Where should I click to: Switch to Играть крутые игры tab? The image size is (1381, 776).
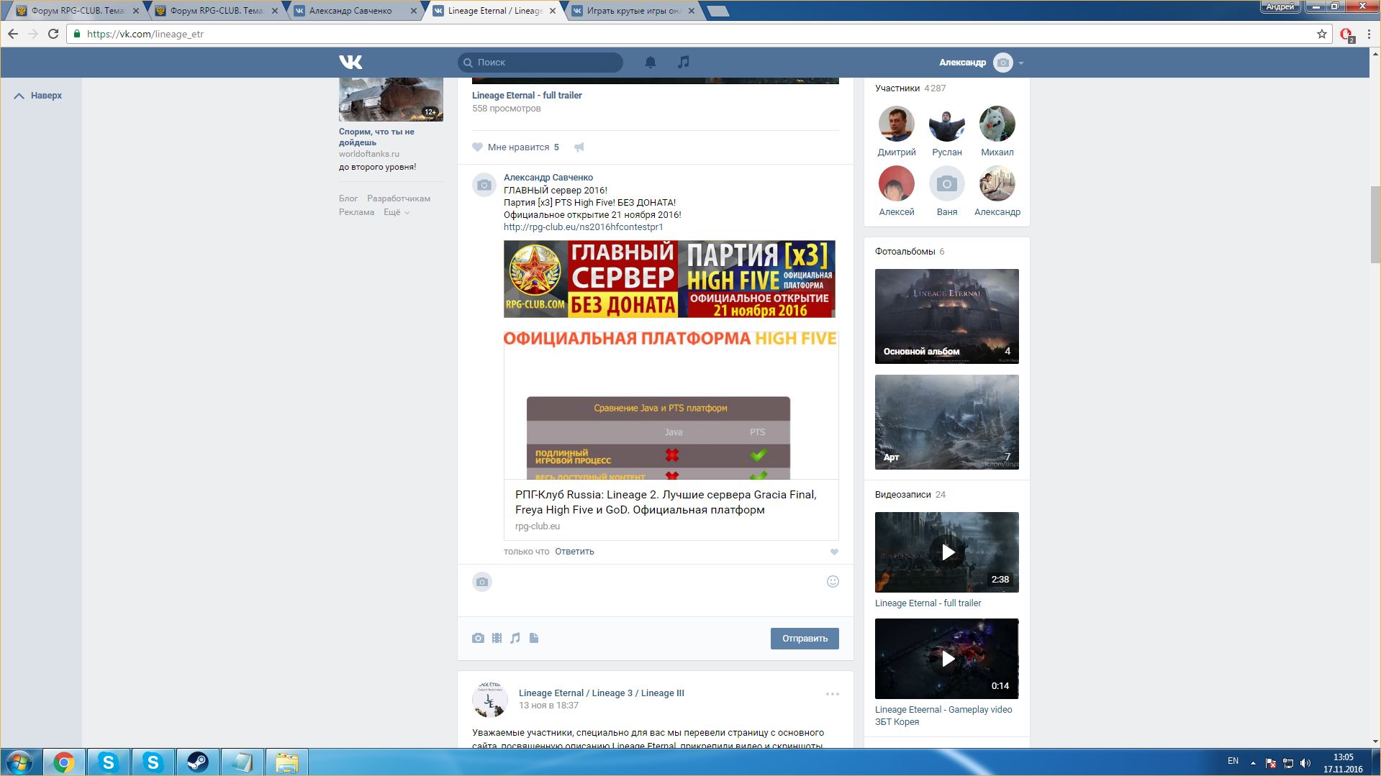tap(633, 11)
